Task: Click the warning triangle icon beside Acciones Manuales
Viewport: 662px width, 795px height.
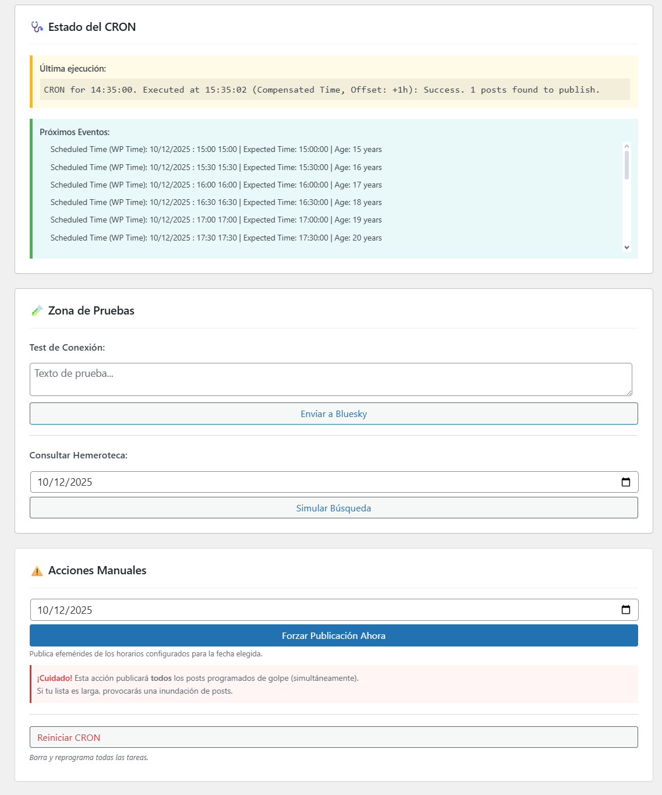Action: tap(37, 571)
